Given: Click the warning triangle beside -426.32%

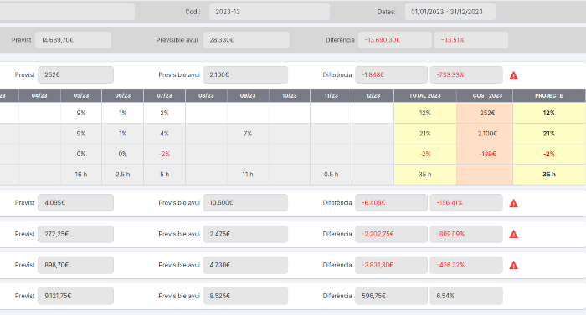Looking at the screenshot, I should point(514,266).
